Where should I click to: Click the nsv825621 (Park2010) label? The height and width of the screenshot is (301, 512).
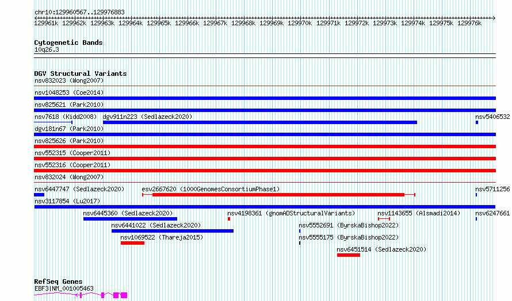(x=69, y=105)
